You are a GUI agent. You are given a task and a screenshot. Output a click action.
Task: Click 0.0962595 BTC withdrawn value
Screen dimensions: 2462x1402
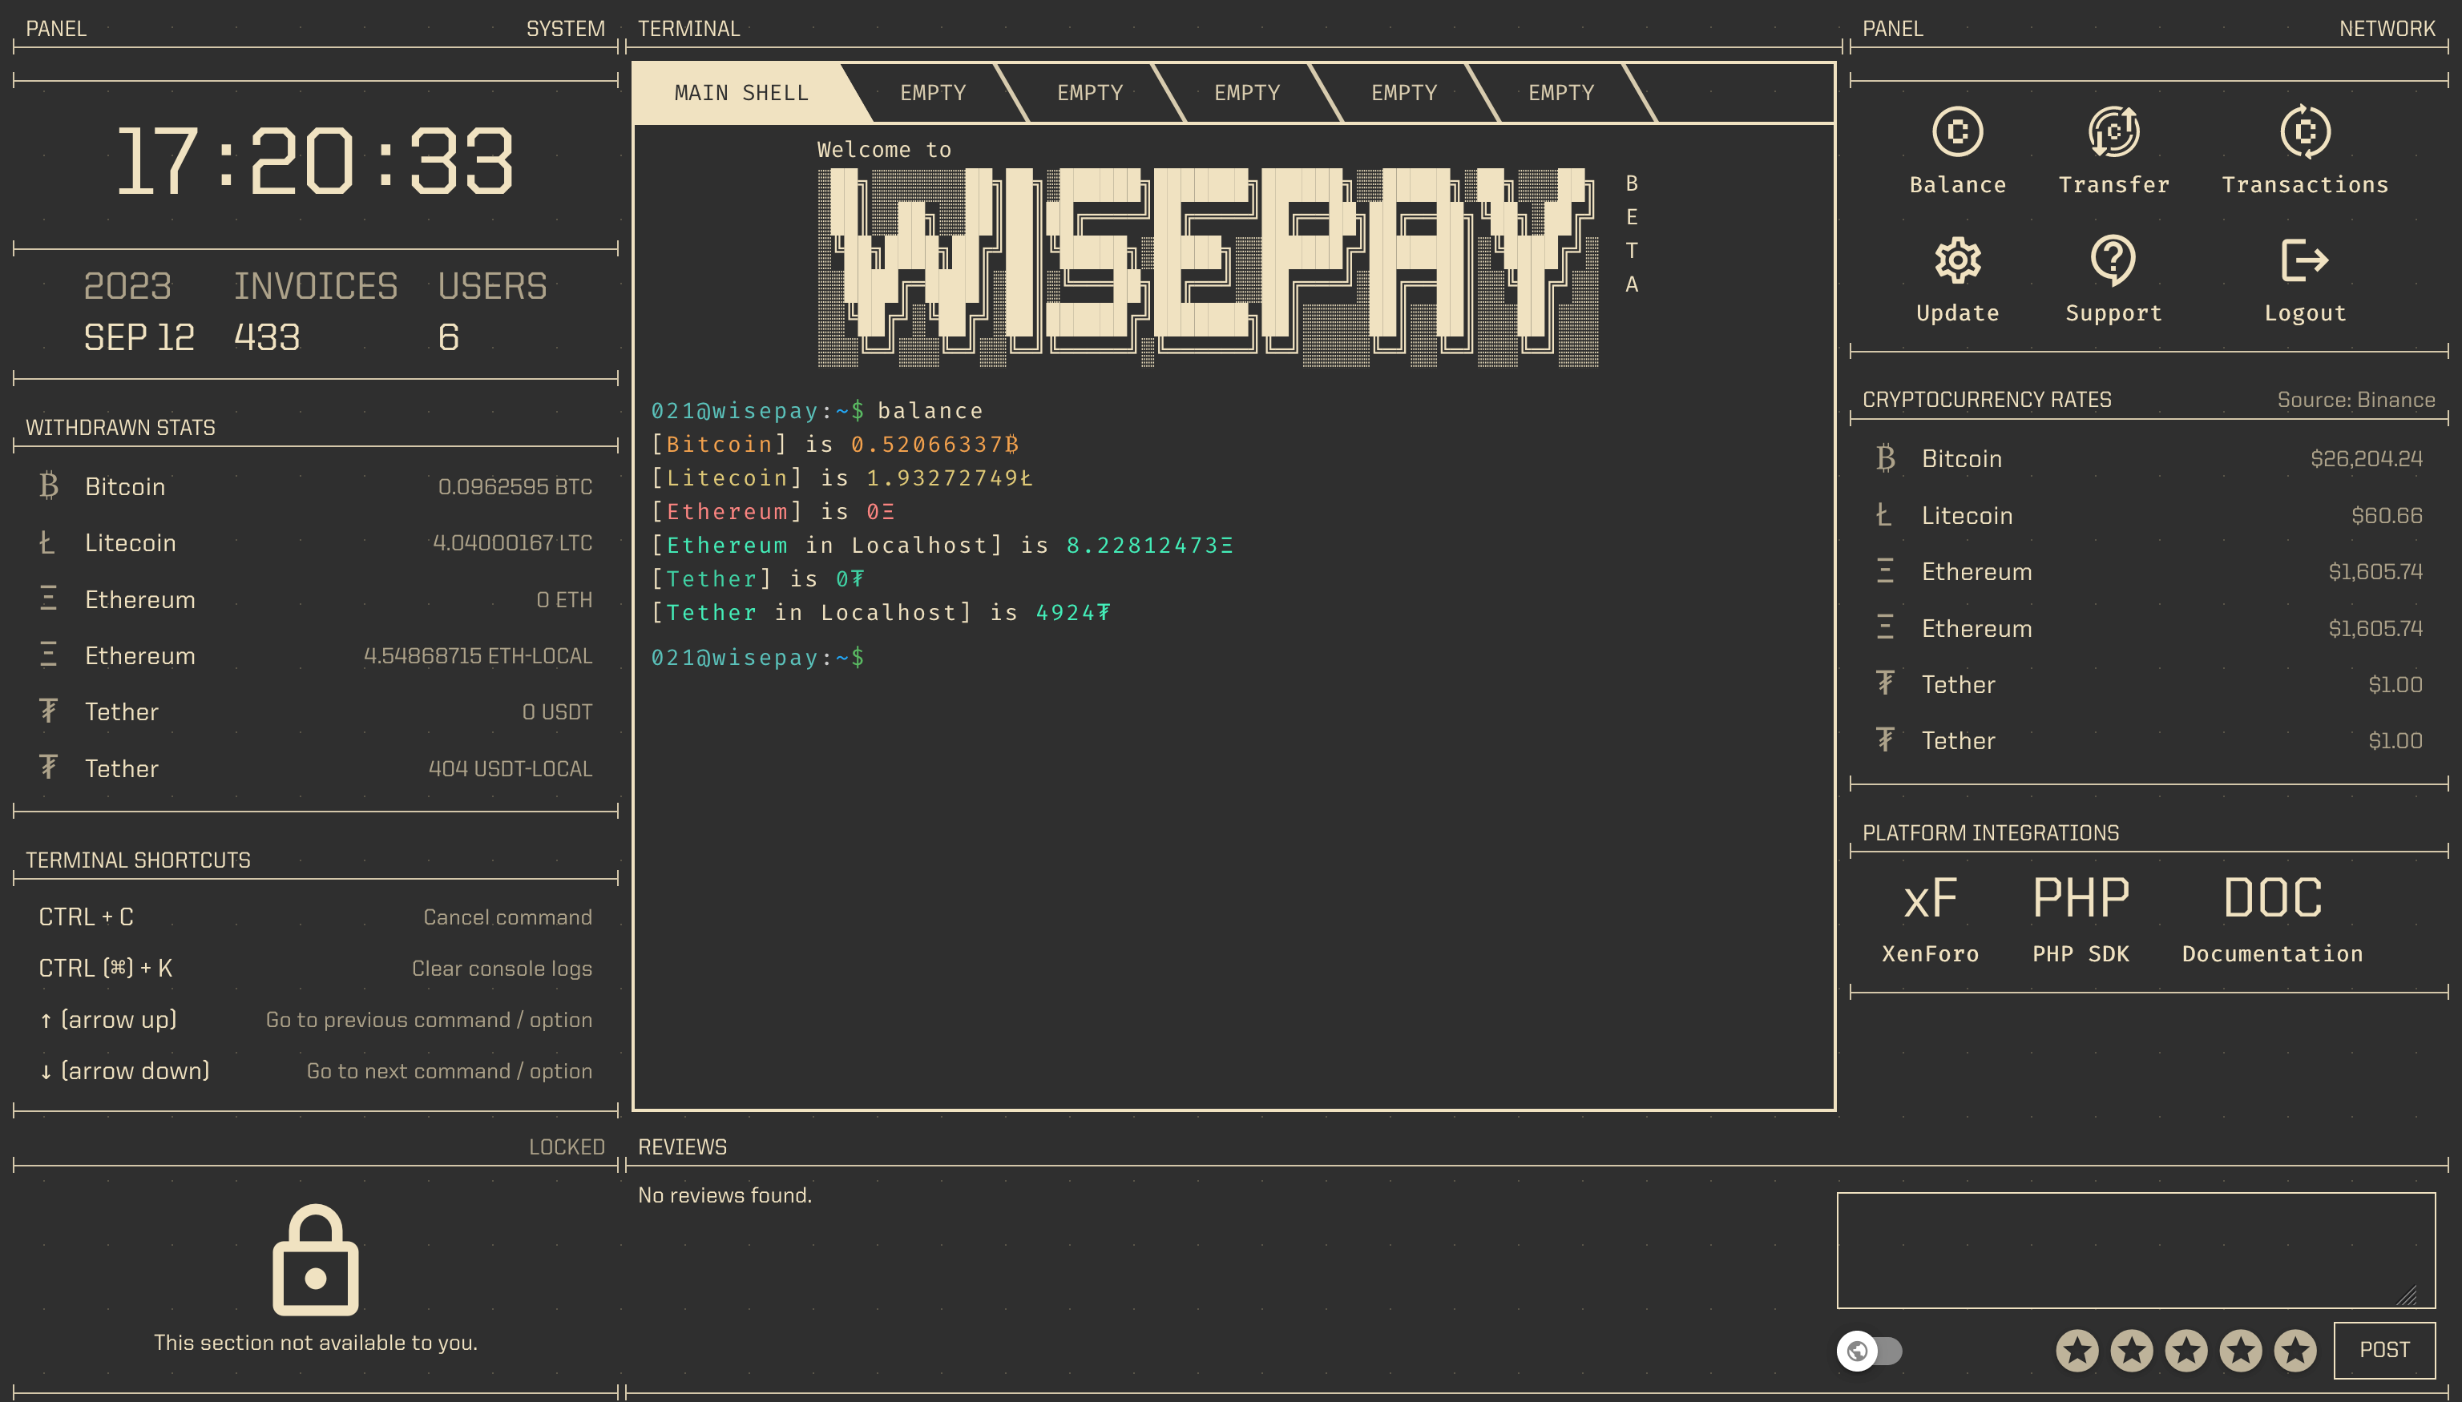coord(515,486)
